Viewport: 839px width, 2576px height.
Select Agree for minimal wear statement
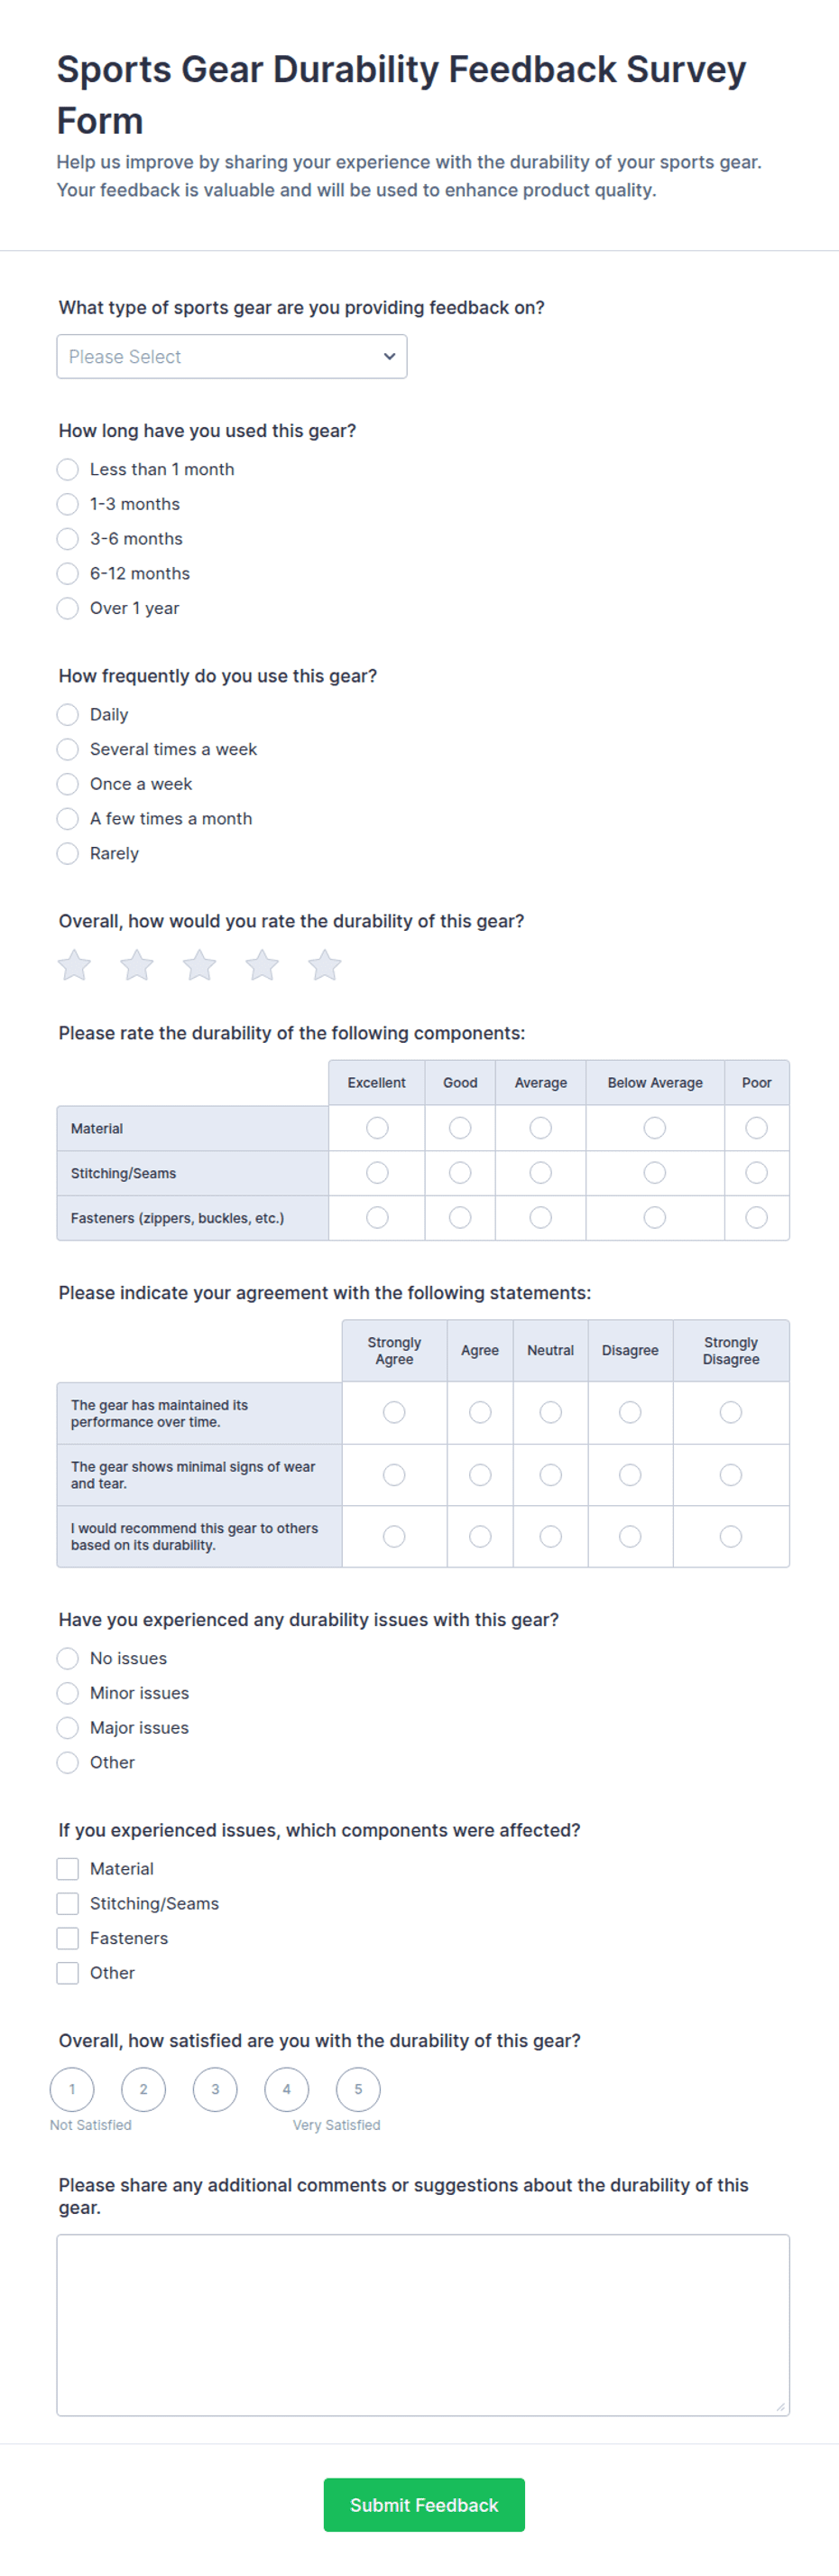point(481,1475)
